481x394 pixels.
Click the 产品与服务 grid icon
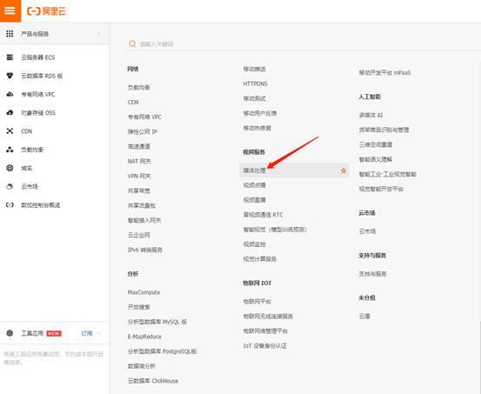pos(10,33)
